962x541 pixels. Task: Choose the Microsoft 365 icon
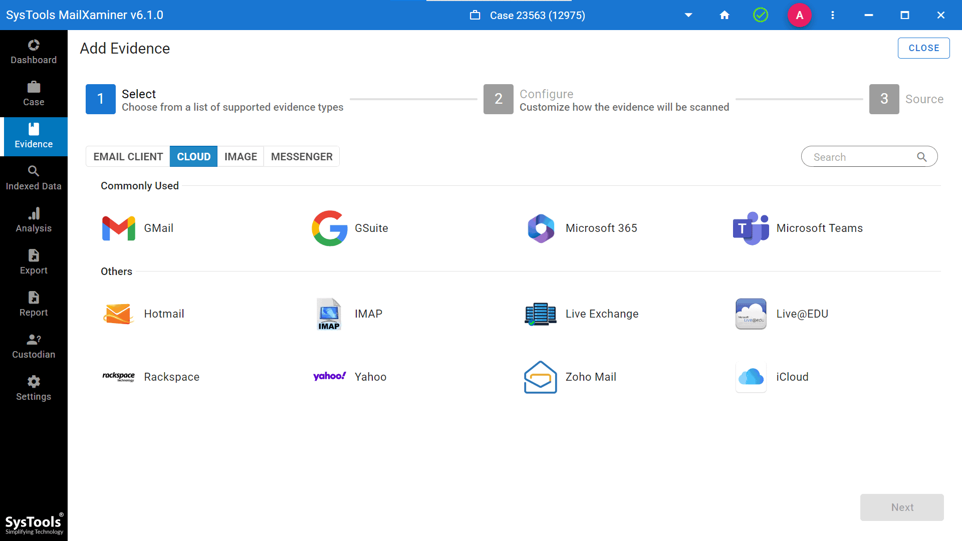click(541, 228)
